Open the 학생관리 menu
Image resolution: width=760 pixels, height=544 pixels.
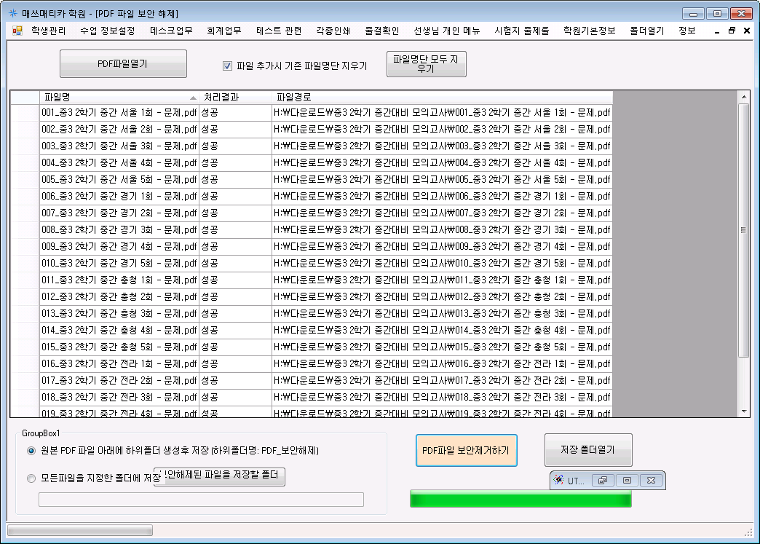pyautogui.click(x=49, y=31)
